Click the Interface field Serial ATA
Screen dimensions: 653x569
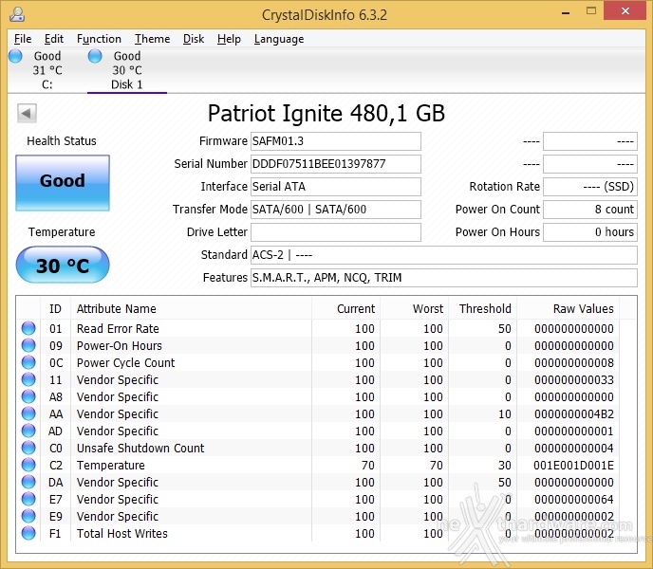point(336,187)
